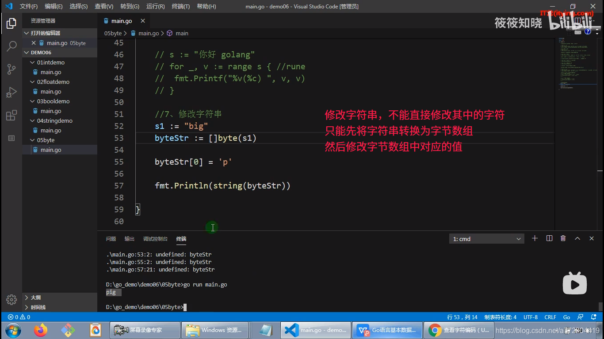Close the main.go editor tab
The height and width of the screenshot is (339, 604).
(x=142, y=21)
